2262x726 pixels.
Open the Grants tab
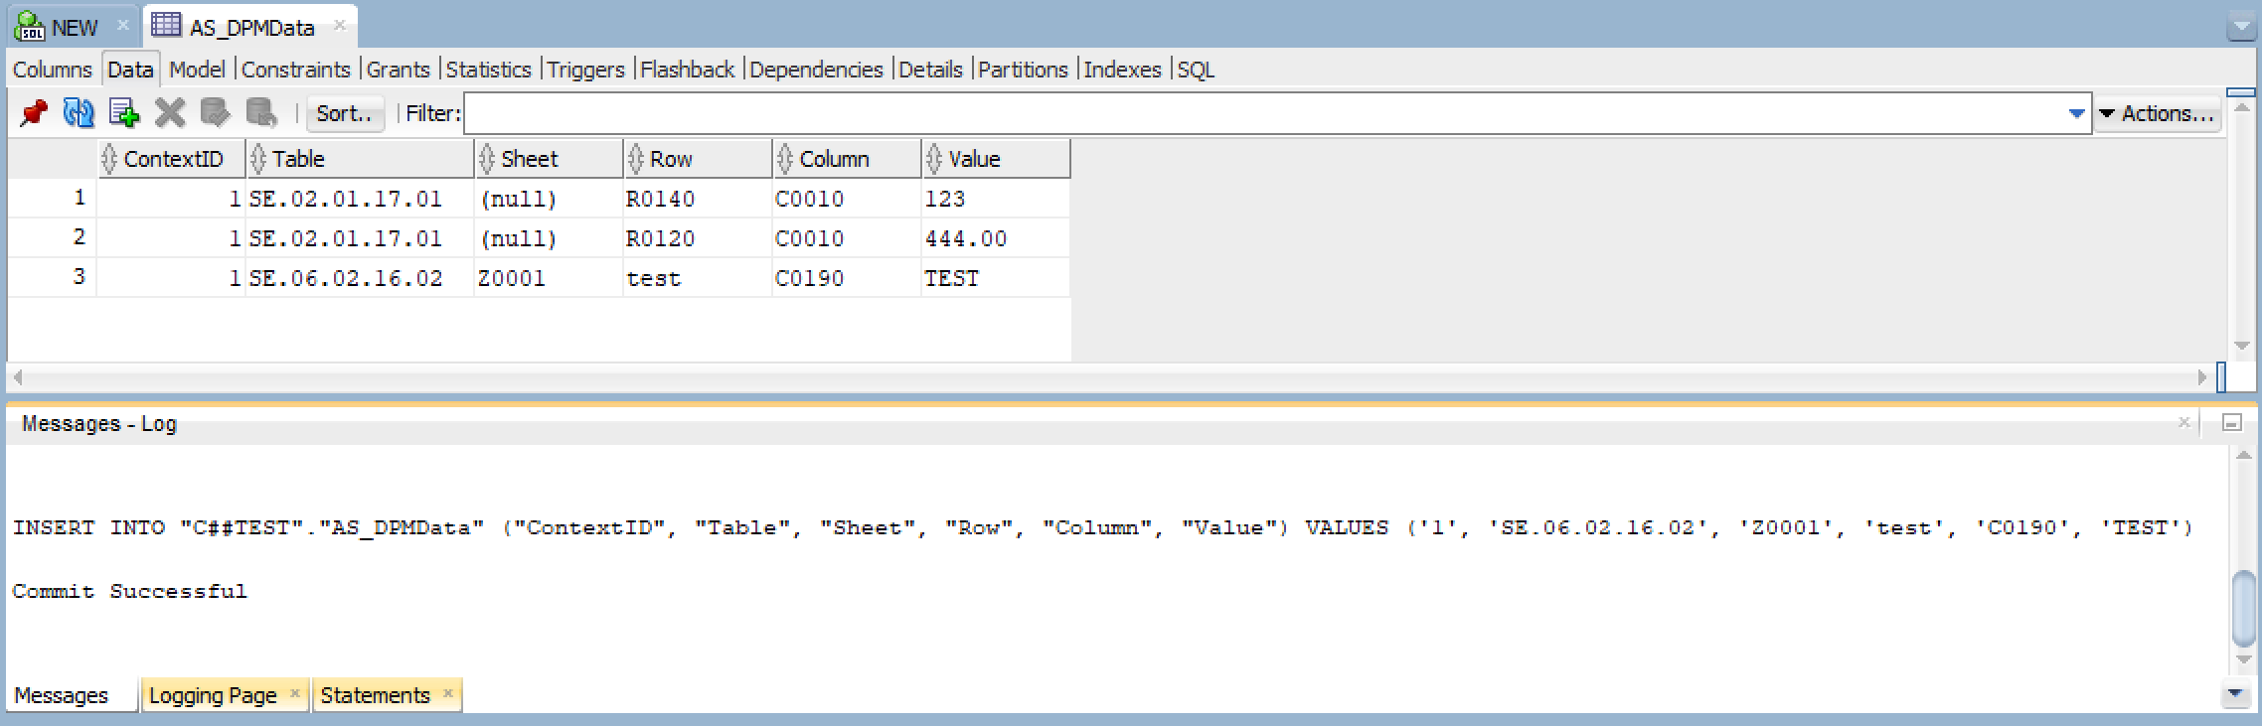pyautogui.click(x=398, y=70)
